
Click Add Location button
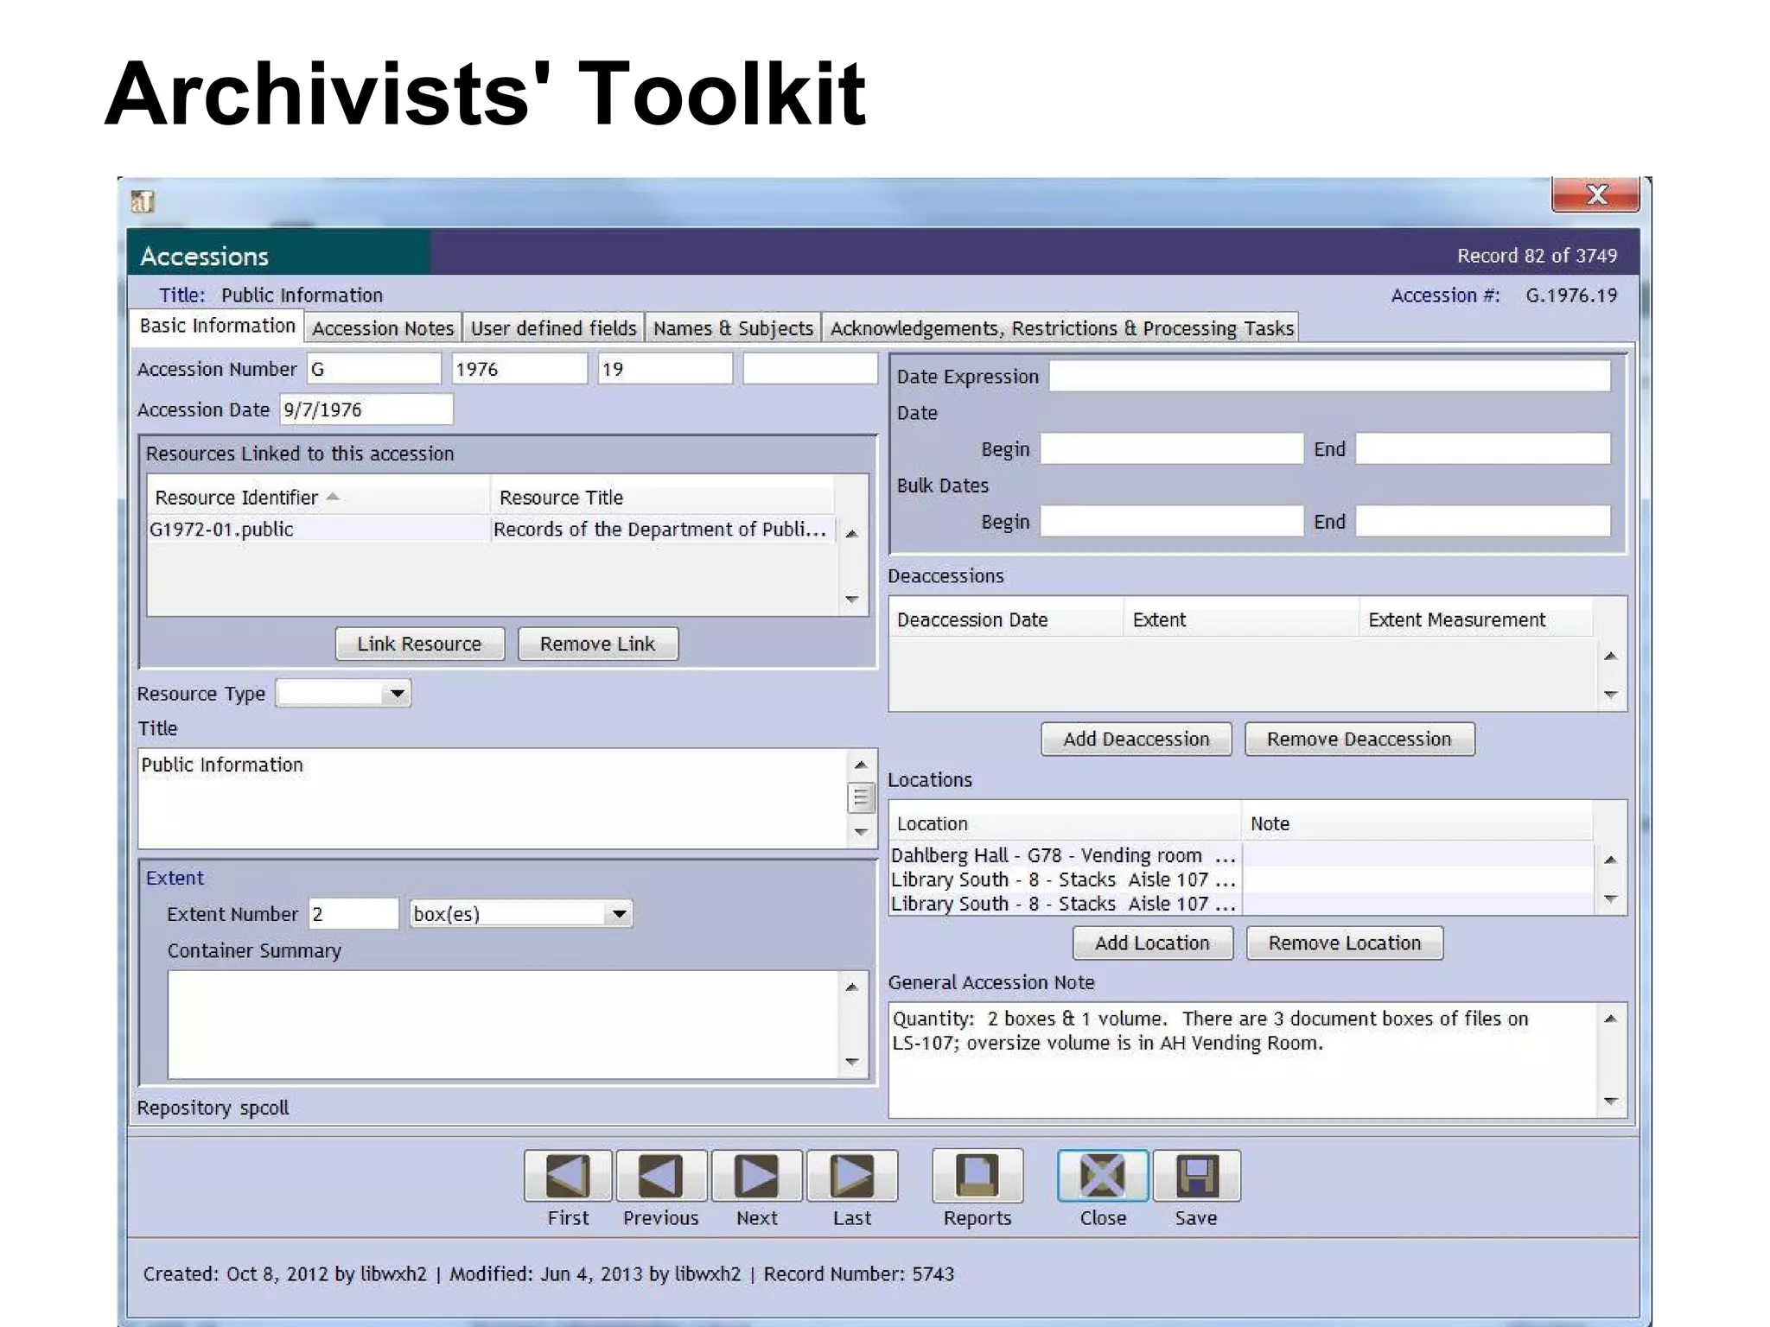click(x=1153, y=943)
